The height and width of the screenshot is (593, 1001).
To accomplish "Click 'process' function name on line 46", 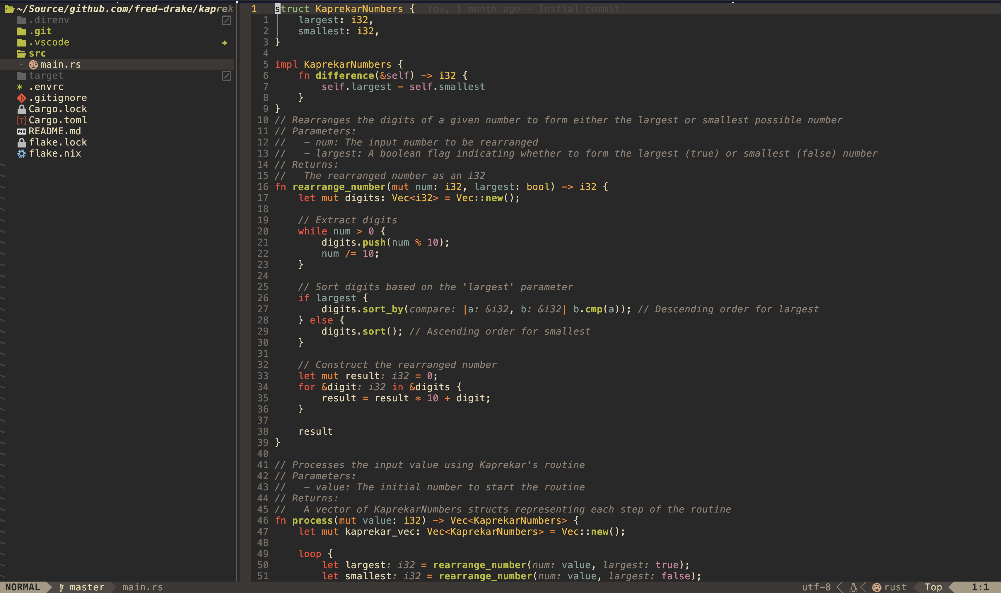I will coord(312,521).
